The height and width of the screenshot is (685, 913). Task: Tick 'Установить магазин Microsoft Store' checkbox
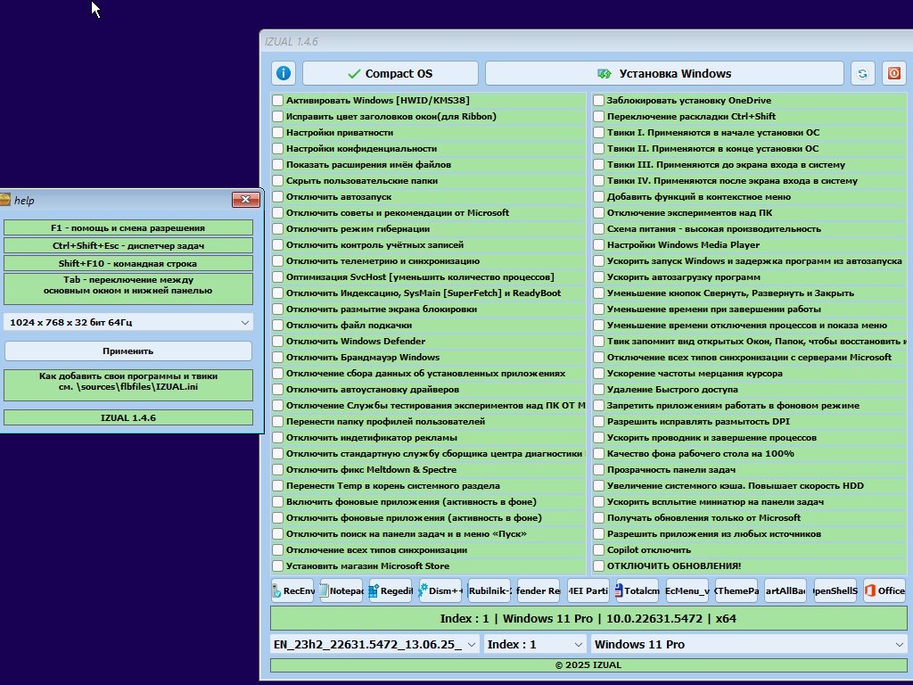pyautogui.click(x=278, y=566)
